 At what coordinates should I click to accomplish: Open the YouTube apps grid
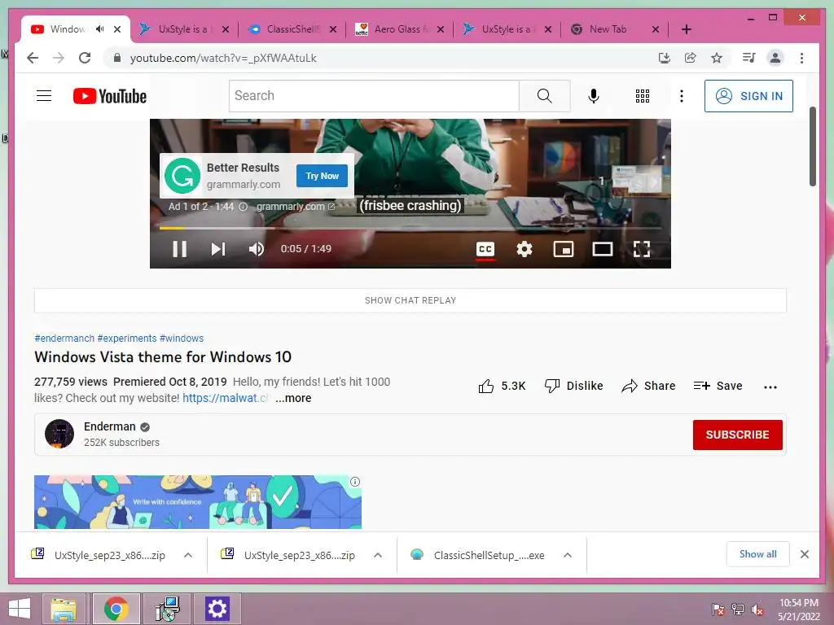pos(643,96)
